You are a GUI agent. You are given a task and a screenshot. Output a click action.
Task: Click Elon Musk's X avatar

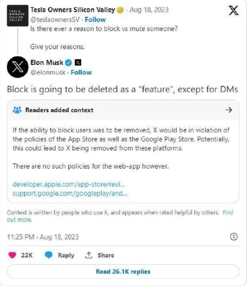pos(18,67)
